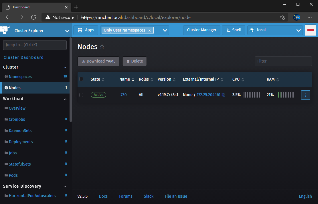This screenshot has width=318, height=204.
Task: Open Apps from the top toolbar
Action: click(86, 30)
